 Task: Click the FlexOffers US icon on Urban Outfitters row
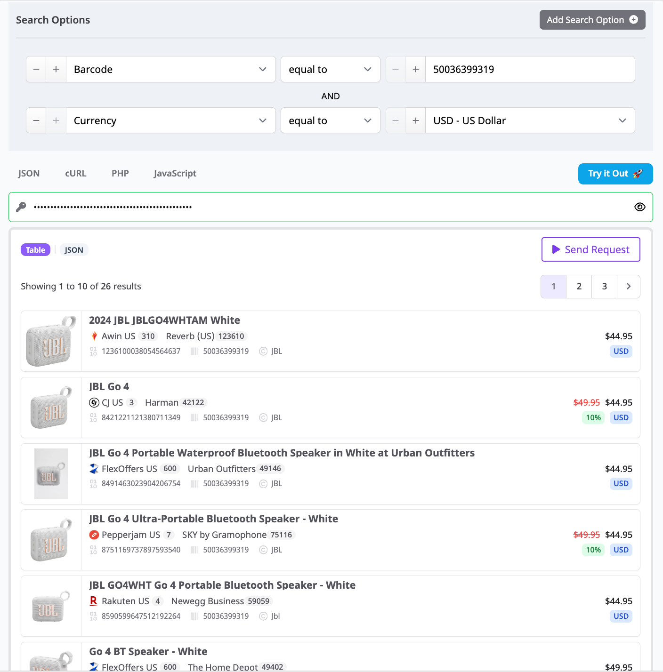pyautogui.click(x=94, y=469)
